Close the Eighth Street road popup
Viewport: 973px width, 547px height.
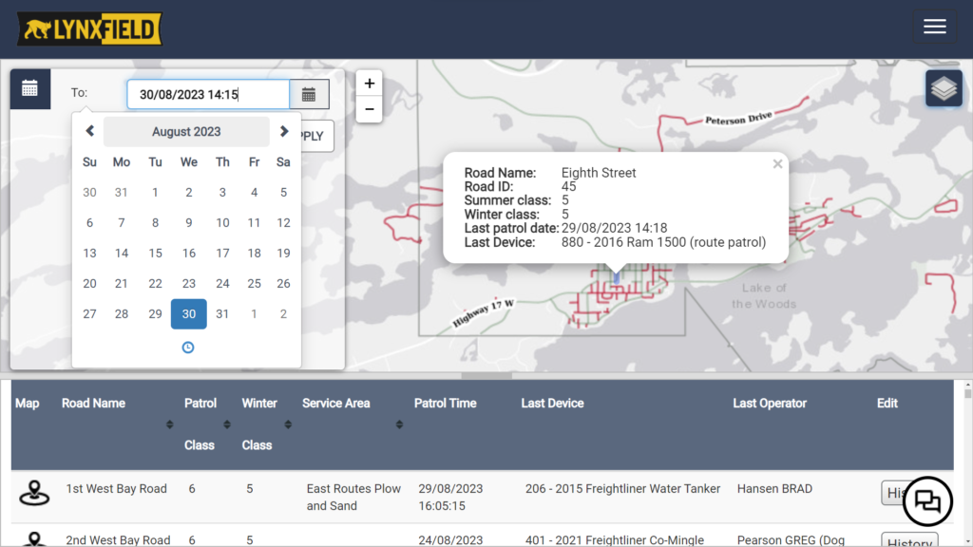pyautogui.click(x=777, y=164)
